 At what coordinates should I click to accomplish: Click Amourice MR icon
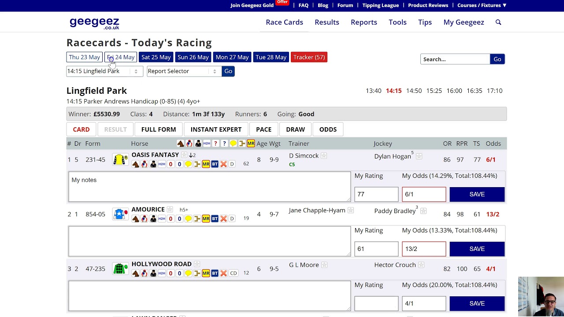(x=206, y=219)
